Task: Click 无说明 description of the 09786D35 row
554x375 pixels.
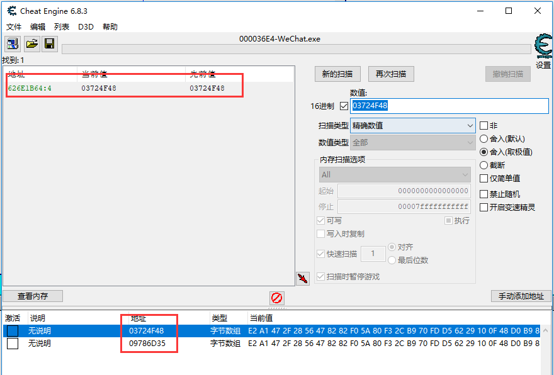Action: click(x=40, y=343)
